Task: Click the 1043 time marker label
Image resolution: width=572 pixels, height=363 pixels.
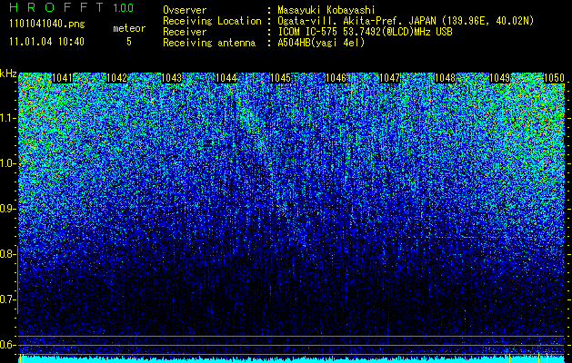Action: [172, 78]
